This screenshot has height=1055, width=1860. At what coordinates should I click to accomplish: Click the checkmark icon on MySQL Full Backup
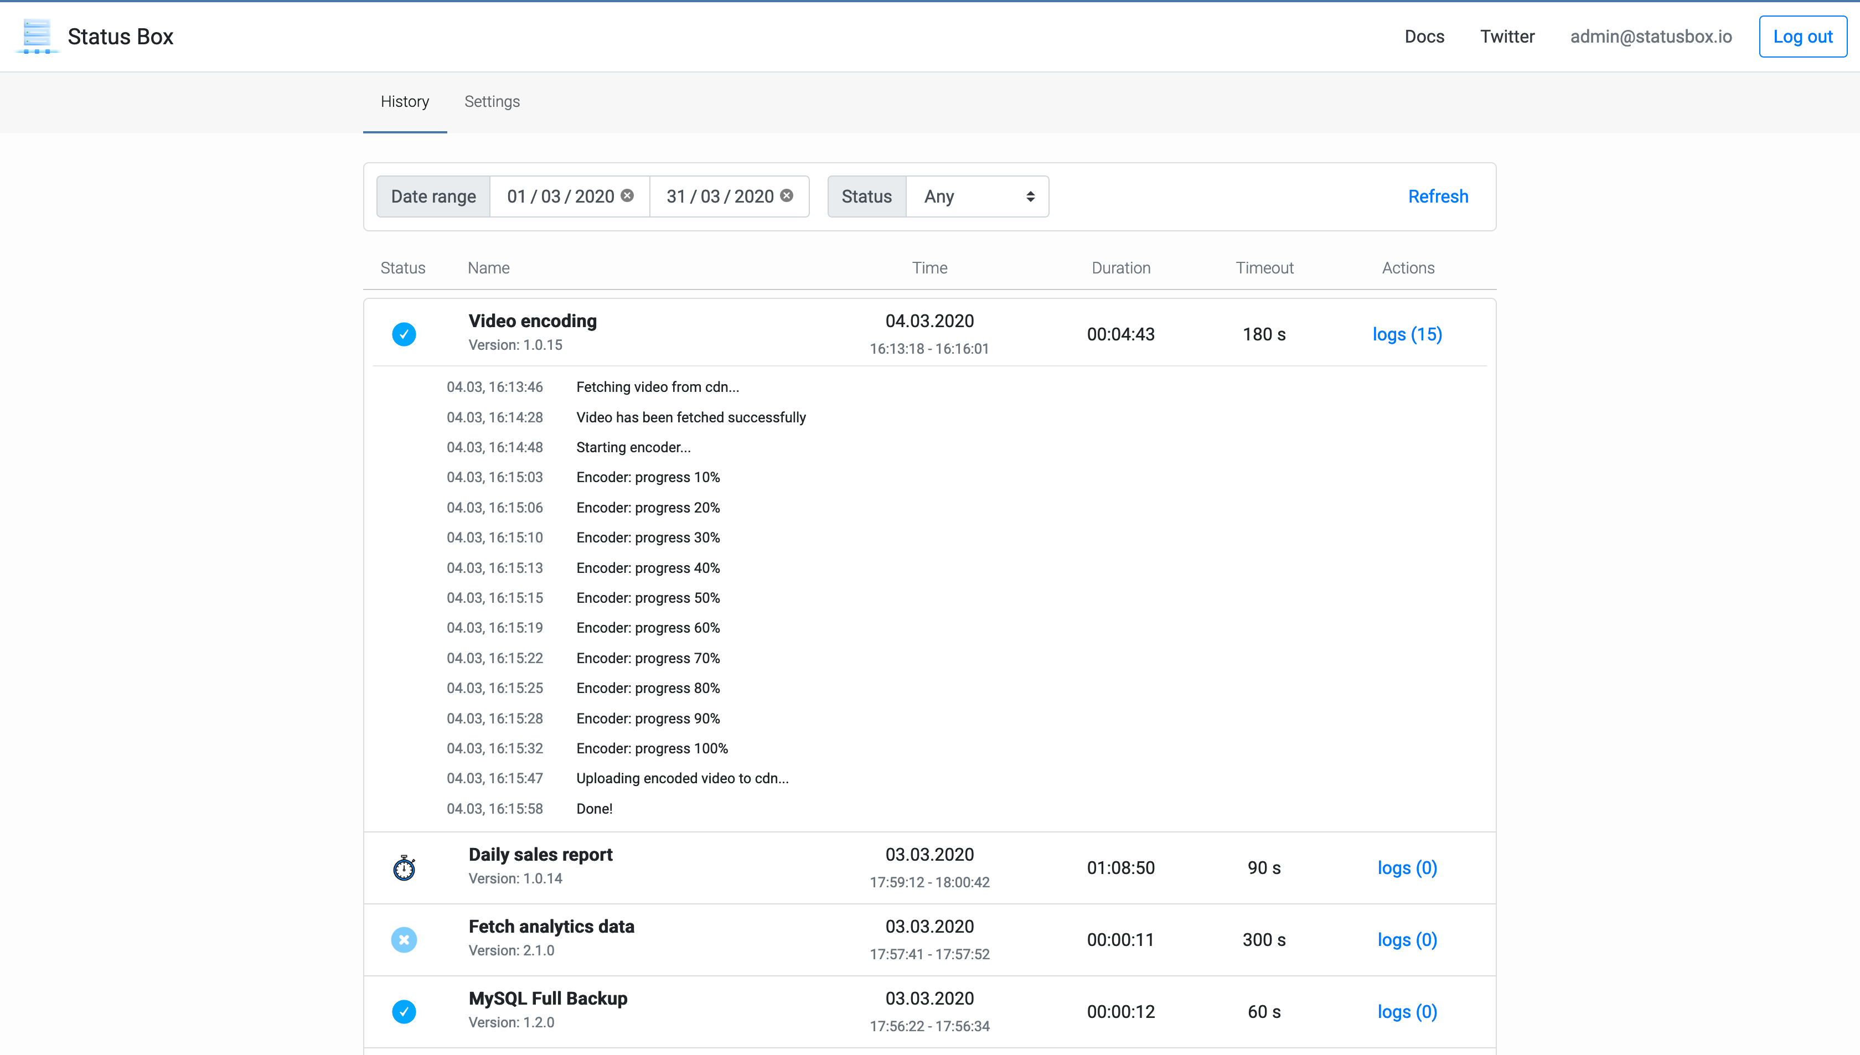405,1010
